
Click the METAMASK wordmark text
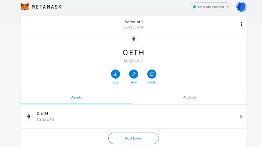[x=47, y=7]
